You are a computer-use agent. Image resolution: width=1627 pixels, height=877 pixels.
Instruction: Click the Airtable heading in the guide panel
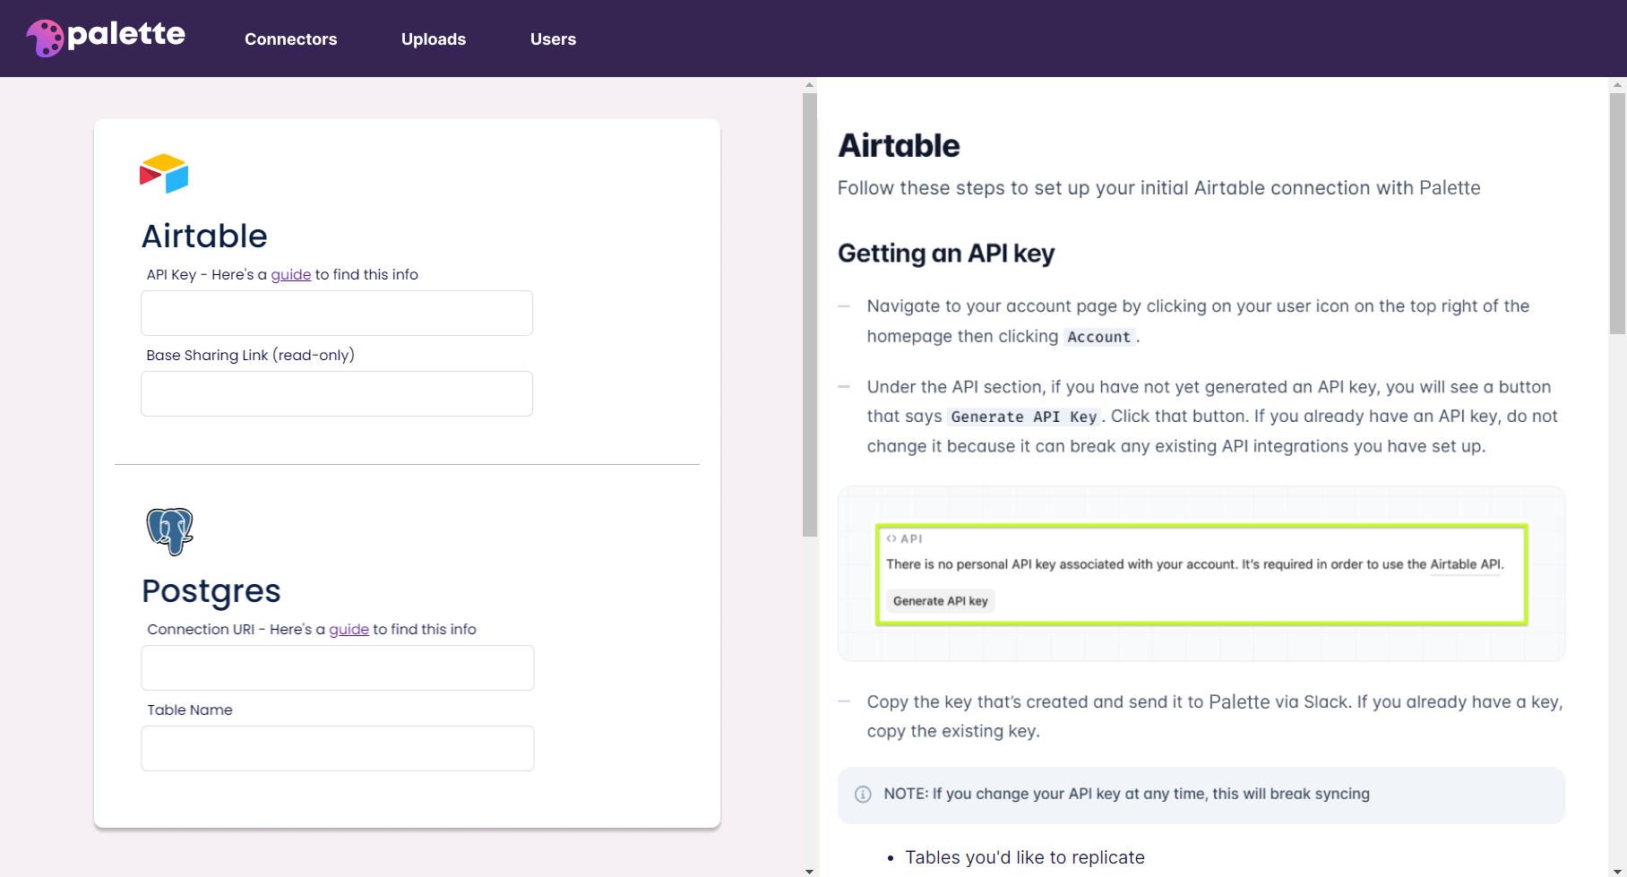pyautogui.click(x=899, y=146)
